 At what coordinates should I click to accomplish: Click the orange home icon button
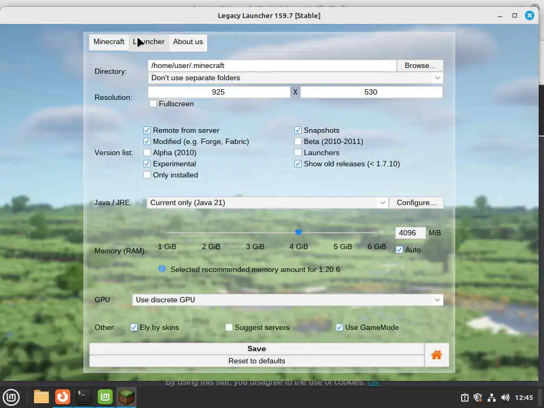pyautogui.click(x=437, y=354)
